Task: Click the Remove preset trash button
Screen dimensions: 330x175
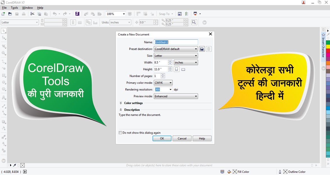Action: (x=208, y=49)
